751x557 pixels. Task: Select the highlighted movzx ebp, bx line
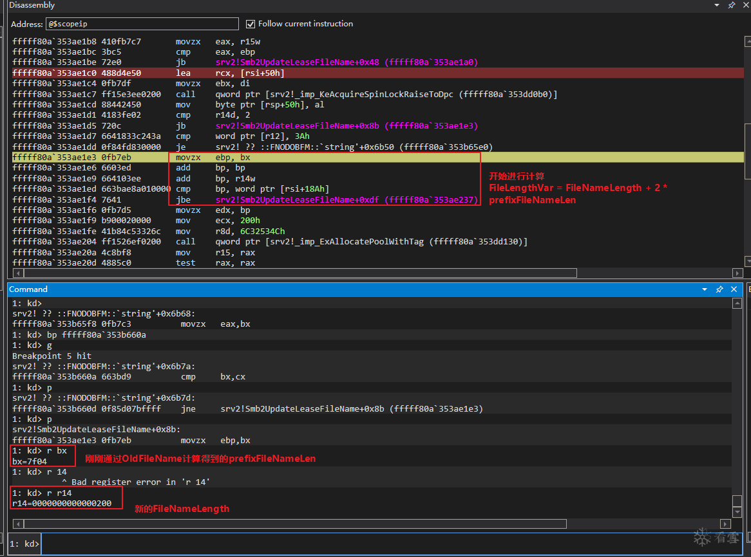[x=258, y=158]
